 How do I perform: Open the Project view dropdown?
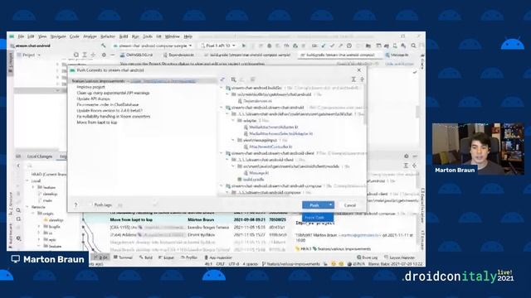pos(29,55)
